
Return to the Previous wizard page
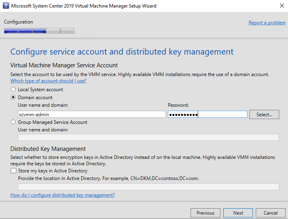(205, 213)
